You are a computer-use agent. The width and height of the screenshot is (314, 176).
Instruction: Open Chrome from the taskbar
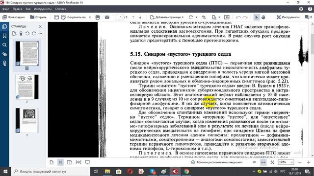click(x=186, y=172)
